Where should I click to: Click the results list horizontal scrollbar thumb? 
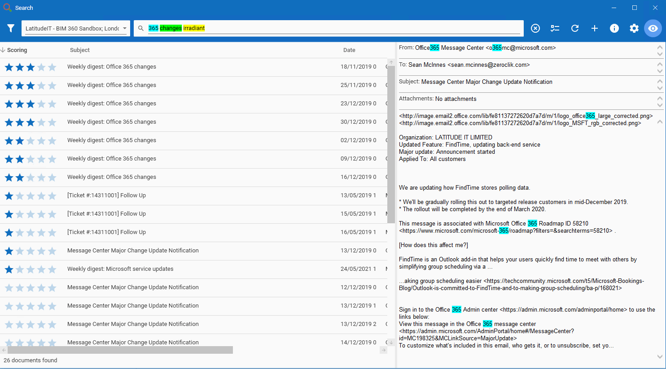120,350
